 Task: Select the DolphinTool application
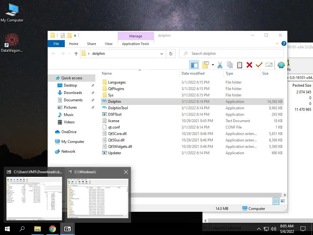pyautogui.click(x=192, y=108)
